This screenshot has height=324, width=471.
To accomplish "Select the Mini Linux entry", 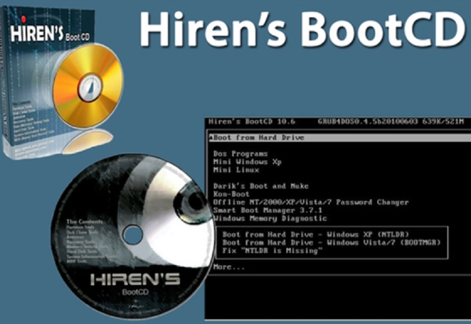I will tap(236, 170).
